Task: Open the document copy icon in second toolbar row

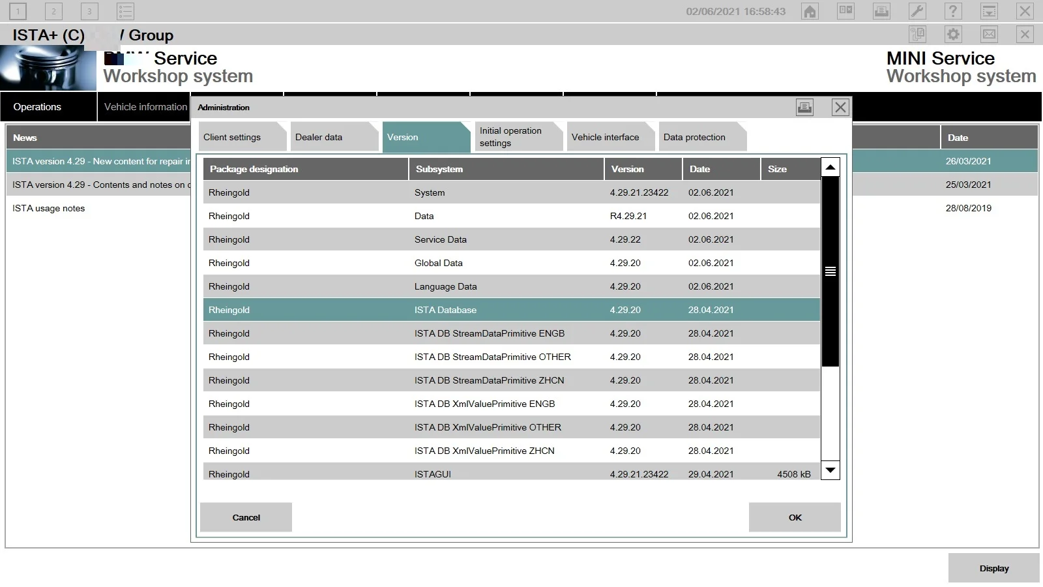Action: click(917, 35)
